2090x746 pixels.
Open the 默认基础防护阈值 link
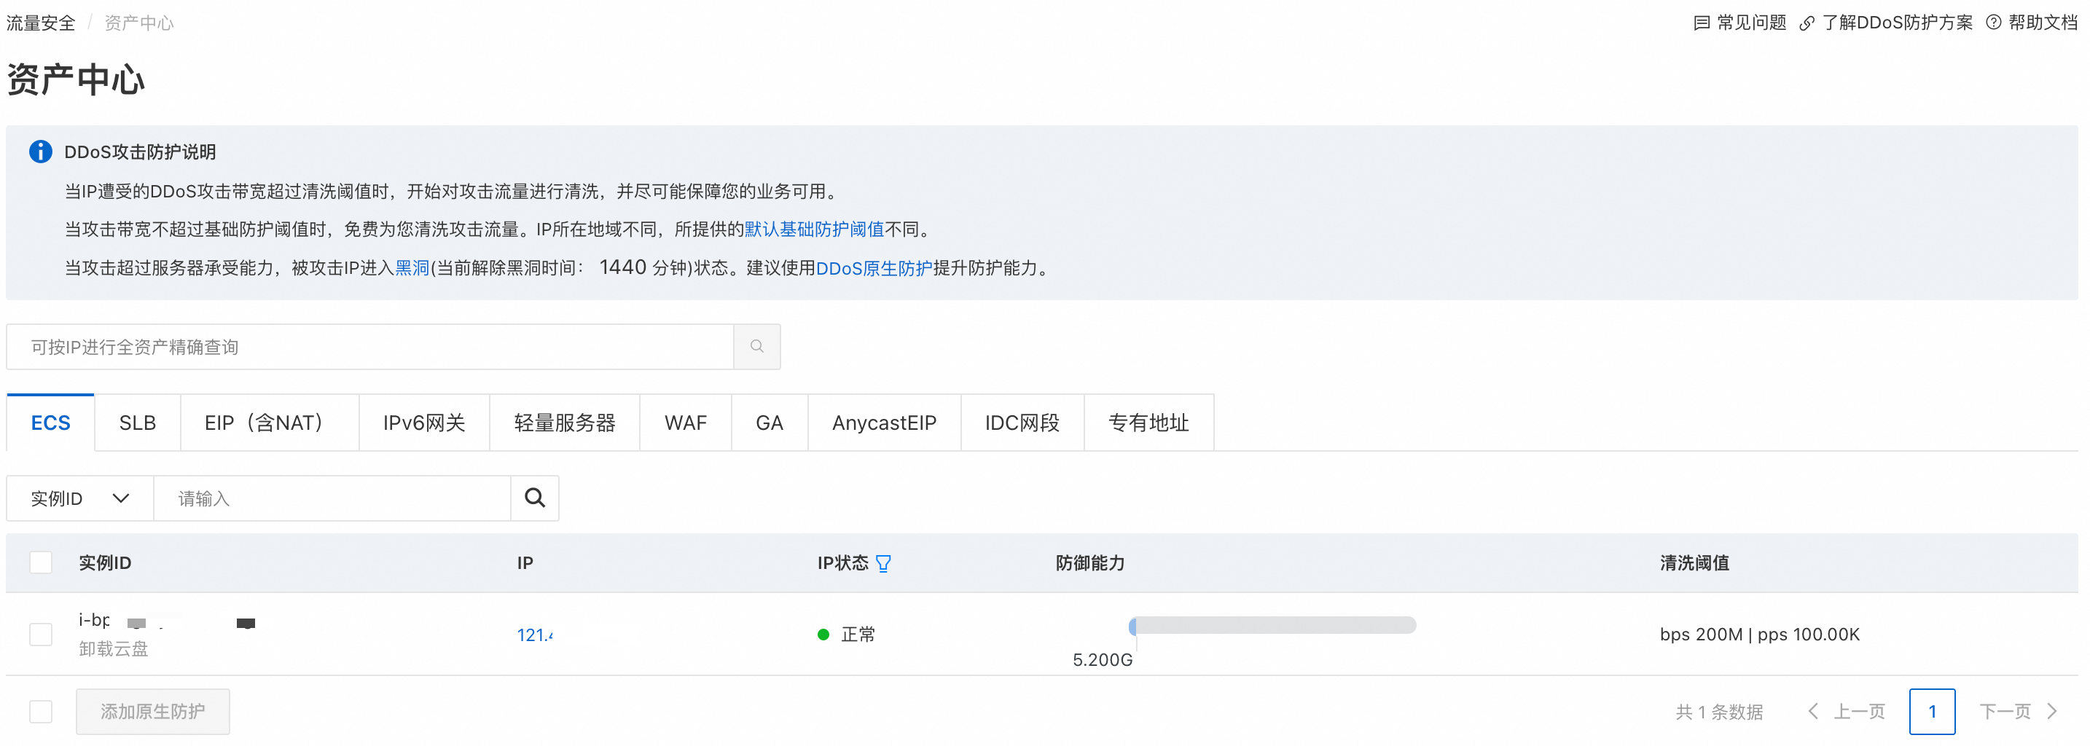(x=814, y=229)
